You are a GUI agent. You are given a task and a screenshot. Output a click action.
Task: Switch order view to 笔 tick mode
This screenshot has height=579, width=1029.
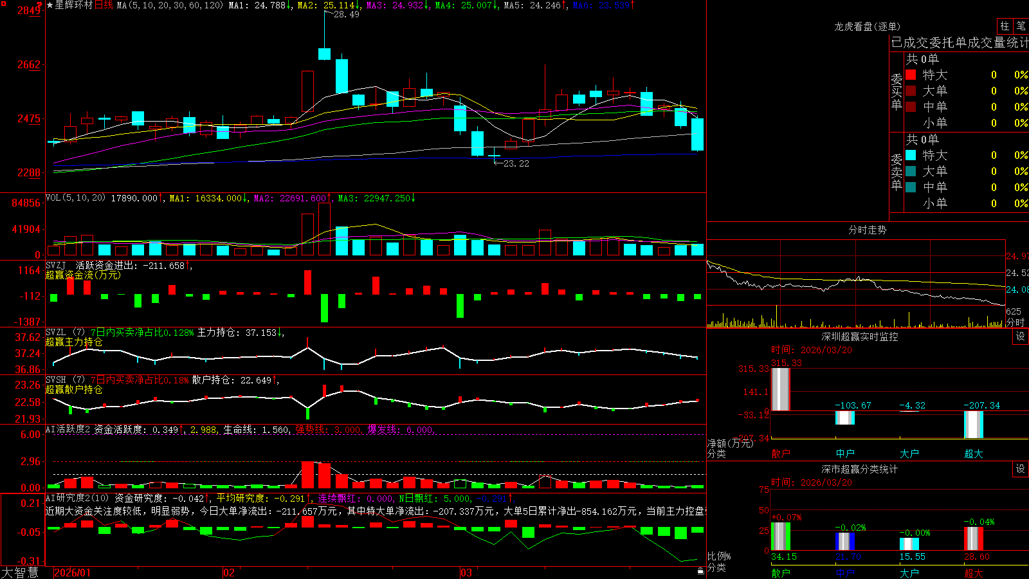click(1021, 26)
